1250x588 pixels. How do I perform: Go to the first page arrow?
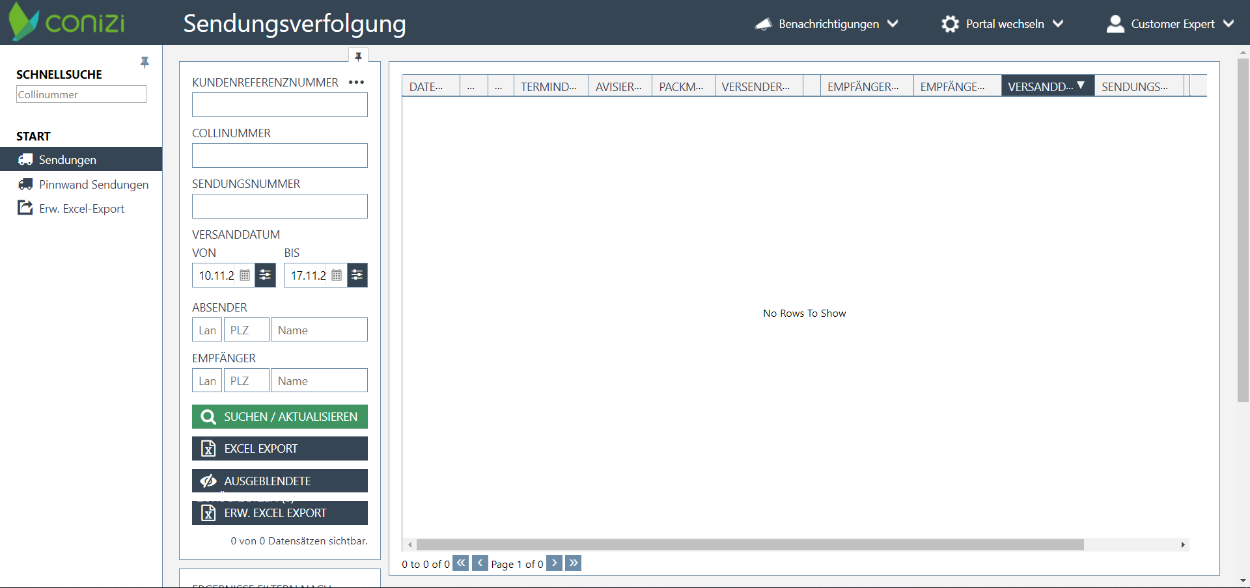tap(461, 563)
